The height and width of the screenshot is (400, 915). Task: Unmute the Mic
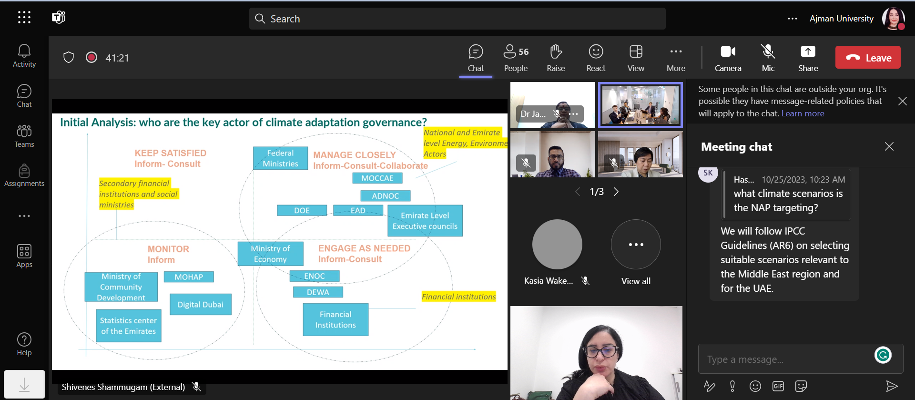click(768, 58)
